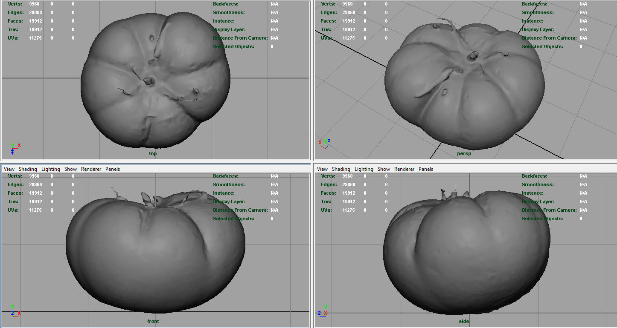This screenshot has height=328, width=617.
Task: Click 'Instance:' HUD label in side view
Action: pos(533,193)
